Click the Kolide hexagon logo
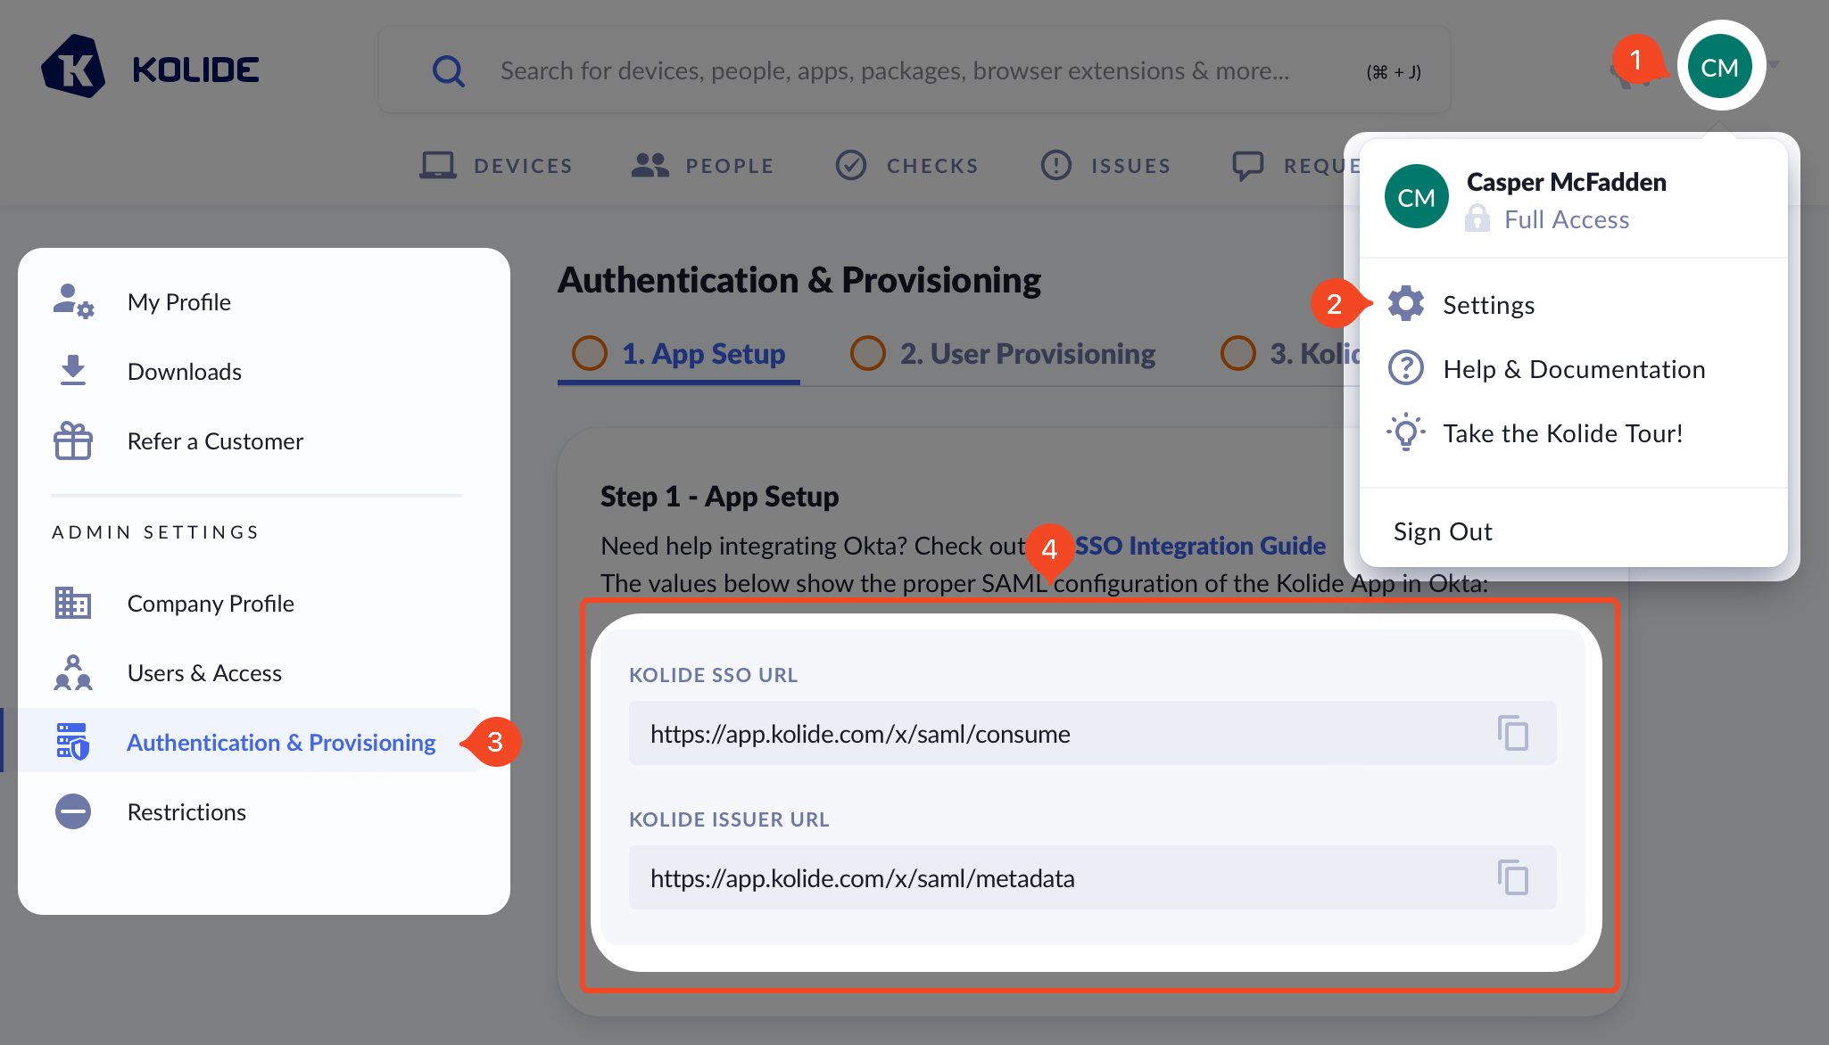This screenshot has width=1829, height=1045. [x=73, y=67]
